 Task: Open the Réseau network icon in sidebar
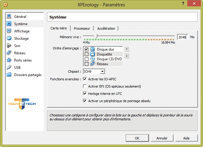click(x=9, y=53)
